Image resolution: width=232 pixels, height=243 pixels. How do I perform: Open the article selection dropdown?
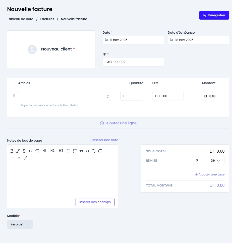pos(65,96)
